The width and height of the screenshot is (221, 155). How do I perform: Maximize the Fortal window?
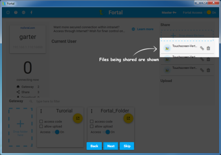(x=204, y=3)
